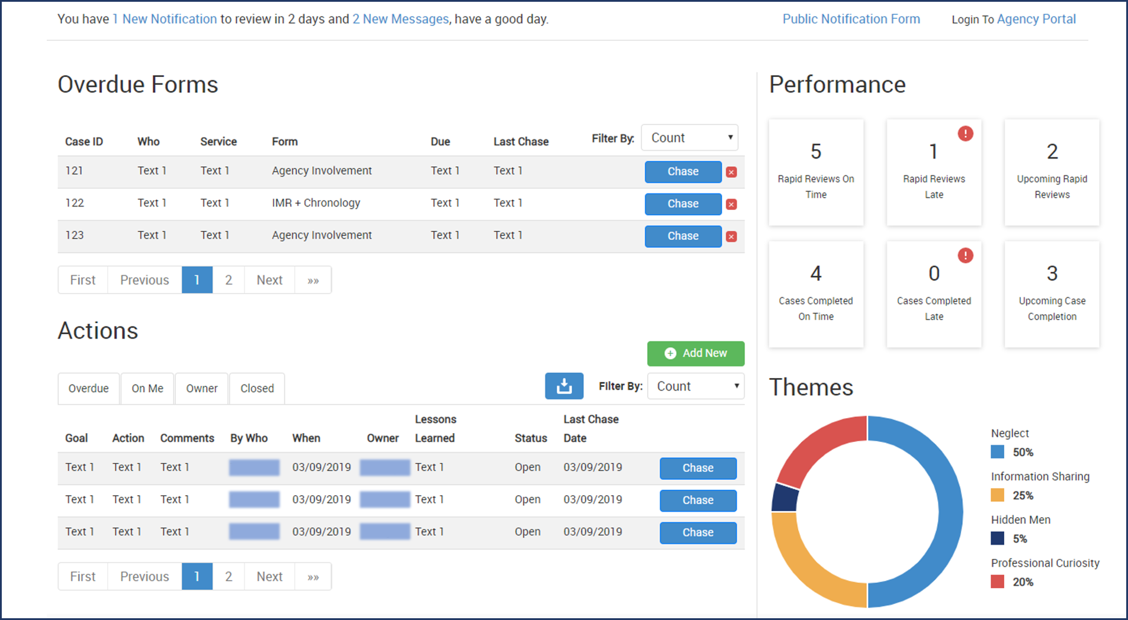Click the red Professional Curiosity legend swatch
1128x620 pixels.
[x=997, y=582]
